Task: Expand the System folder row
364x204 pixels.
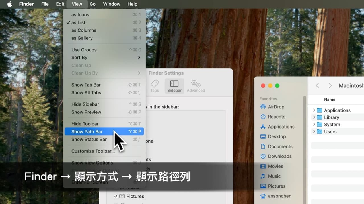Action: [314, 124]
